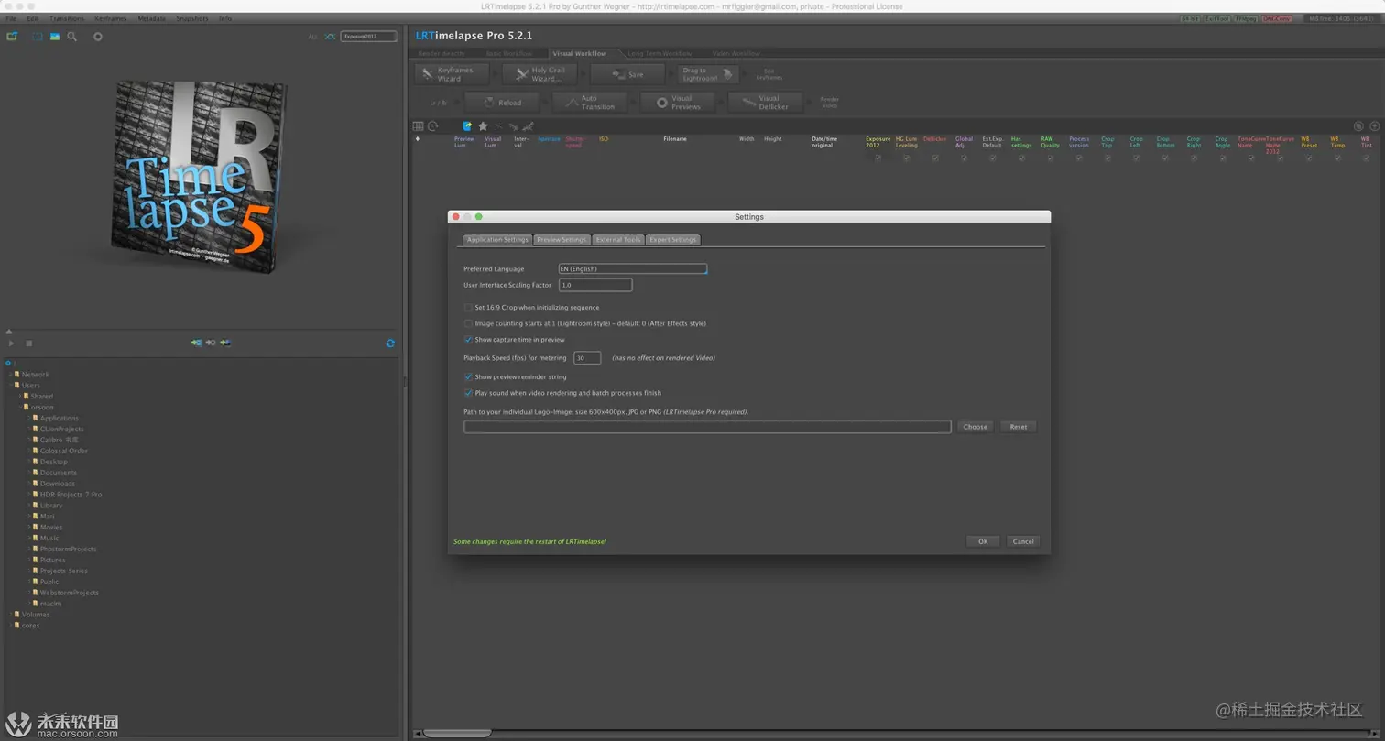Toggle the checkbox under Deflicker column
This screenshot has width=1385, height=741.
point(935,158)
